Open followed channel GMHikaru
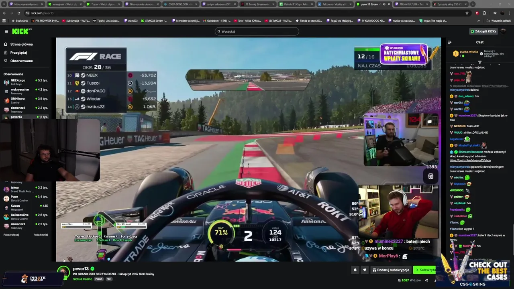 [26, 100]
